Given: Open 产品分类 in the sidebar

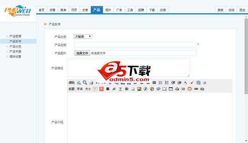Looking at the screenshot, I should pos(15,46).
